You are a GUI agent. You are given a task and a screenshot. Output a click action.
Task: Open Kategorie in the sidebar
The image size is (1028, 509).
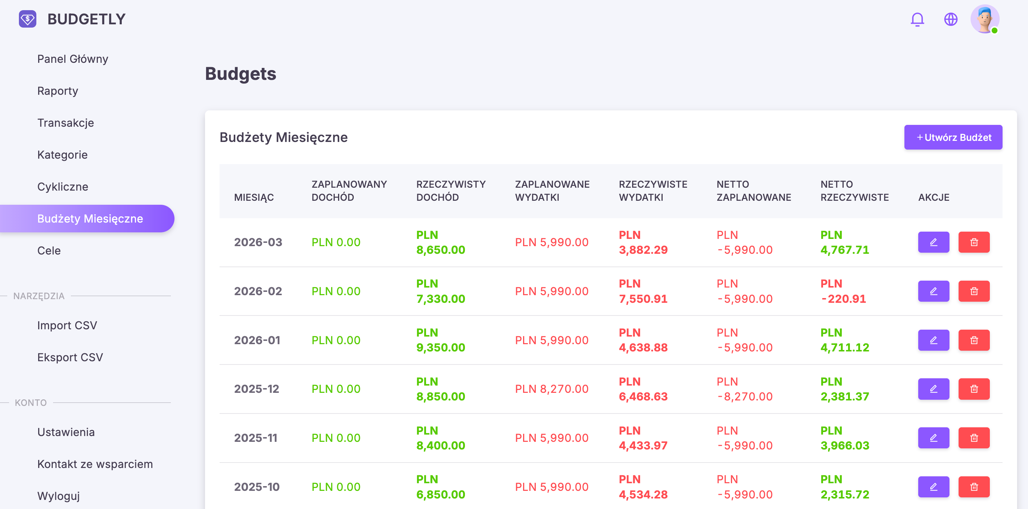62,155
